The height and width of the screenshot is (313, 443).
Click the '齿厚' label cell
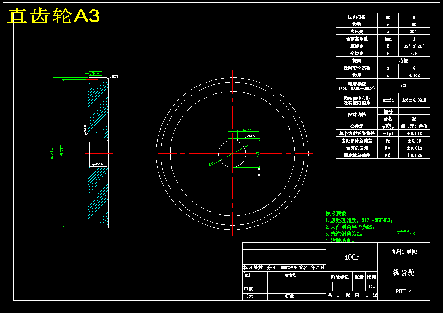click(357, 75)
